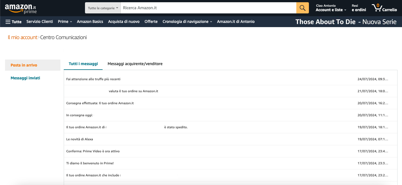
Task: Click Those About To Die banner
Action: coord(346,22)
